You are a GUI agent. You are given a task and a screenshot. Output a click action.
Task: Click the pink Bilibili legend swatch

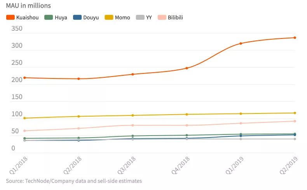coord(162,17)
